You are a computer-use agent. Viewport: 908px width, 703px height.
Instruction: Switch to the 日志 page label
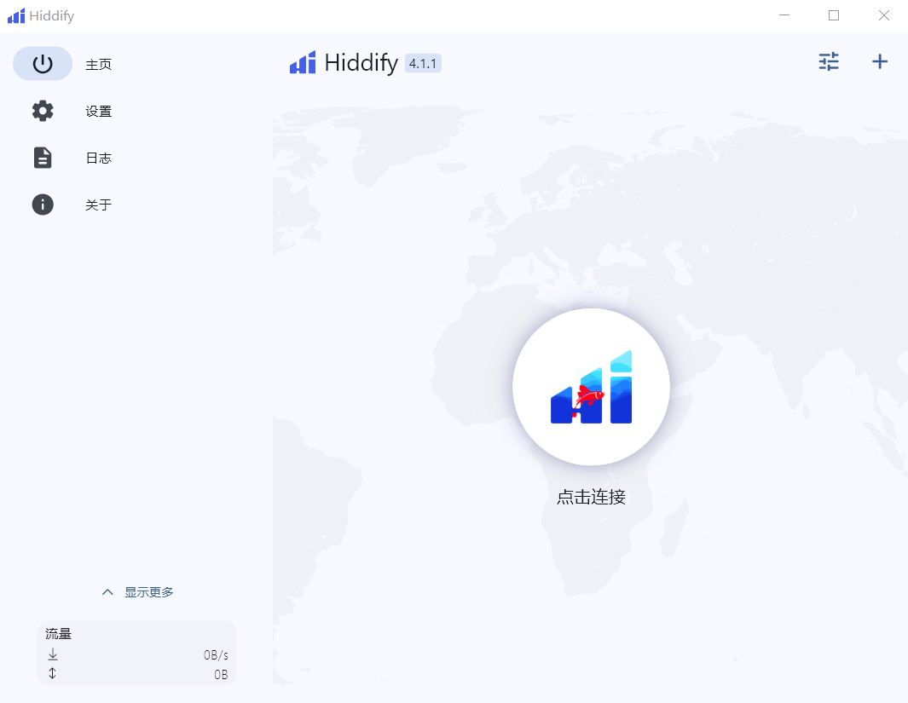(99, 158)
